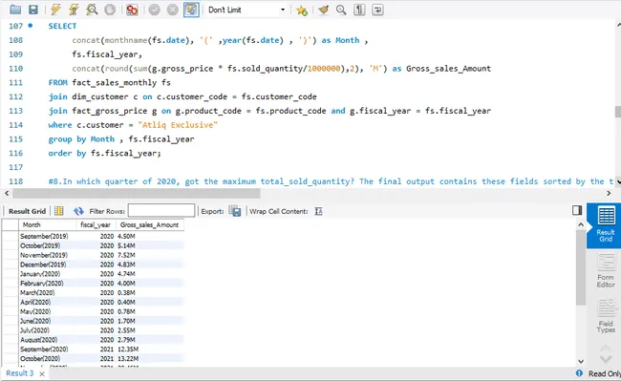Save snippet using the star icon
Screen dimensions: 621x381
[x=302, y=10]
